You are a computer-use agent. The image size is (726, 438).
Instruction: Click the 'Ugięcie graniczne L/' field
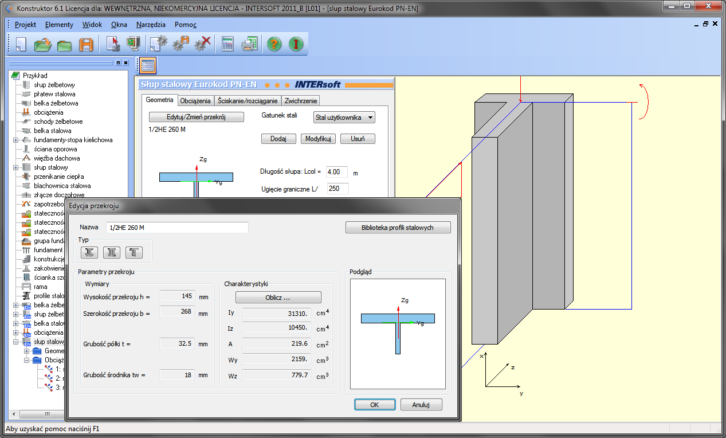pyautogui.click(x=337, y=189)
